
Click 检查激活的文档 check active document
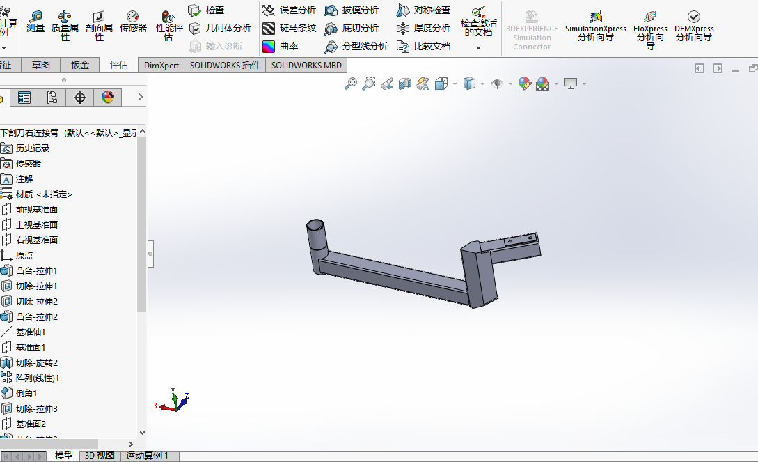(479, 22)
